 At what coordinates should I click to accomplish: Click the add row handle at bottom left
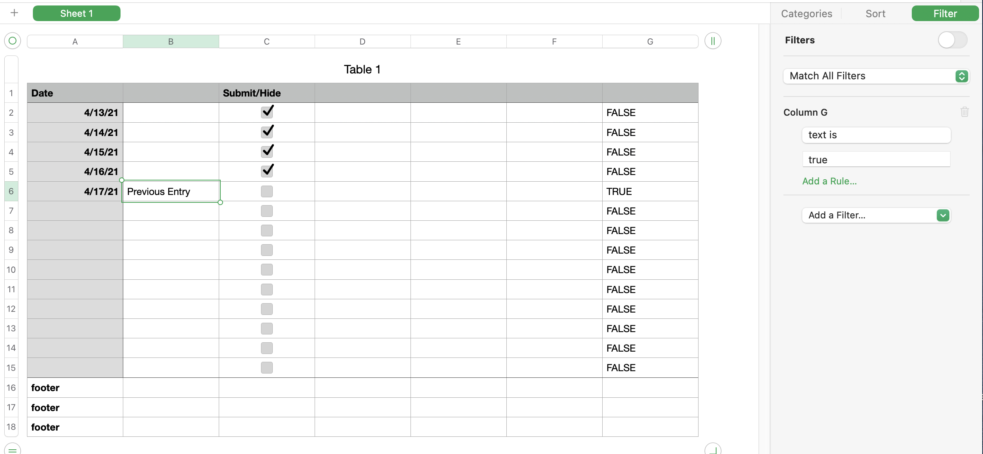[x=13, y=449]
